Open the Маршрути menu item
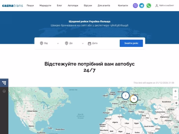This screenshot has width=179, height=134. (45, 6)
